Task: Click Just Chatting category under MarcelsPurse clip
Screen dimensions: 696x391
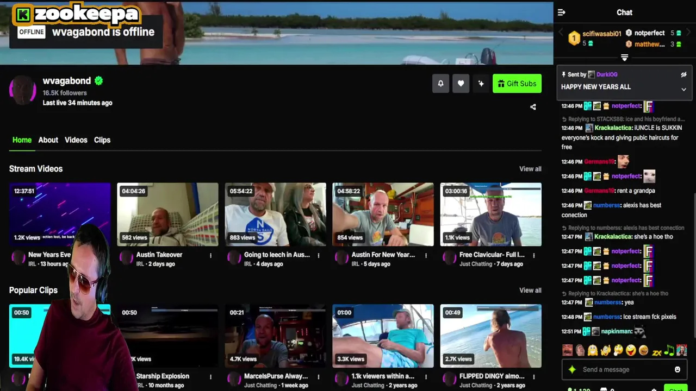Action: (260, 386)
